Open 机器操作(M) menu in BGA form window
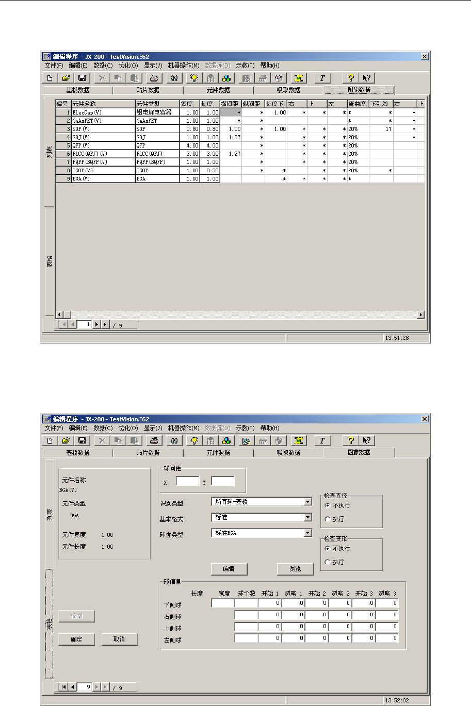Image resolution: width=471 pixels, height=706 pixels. (184, 428)
